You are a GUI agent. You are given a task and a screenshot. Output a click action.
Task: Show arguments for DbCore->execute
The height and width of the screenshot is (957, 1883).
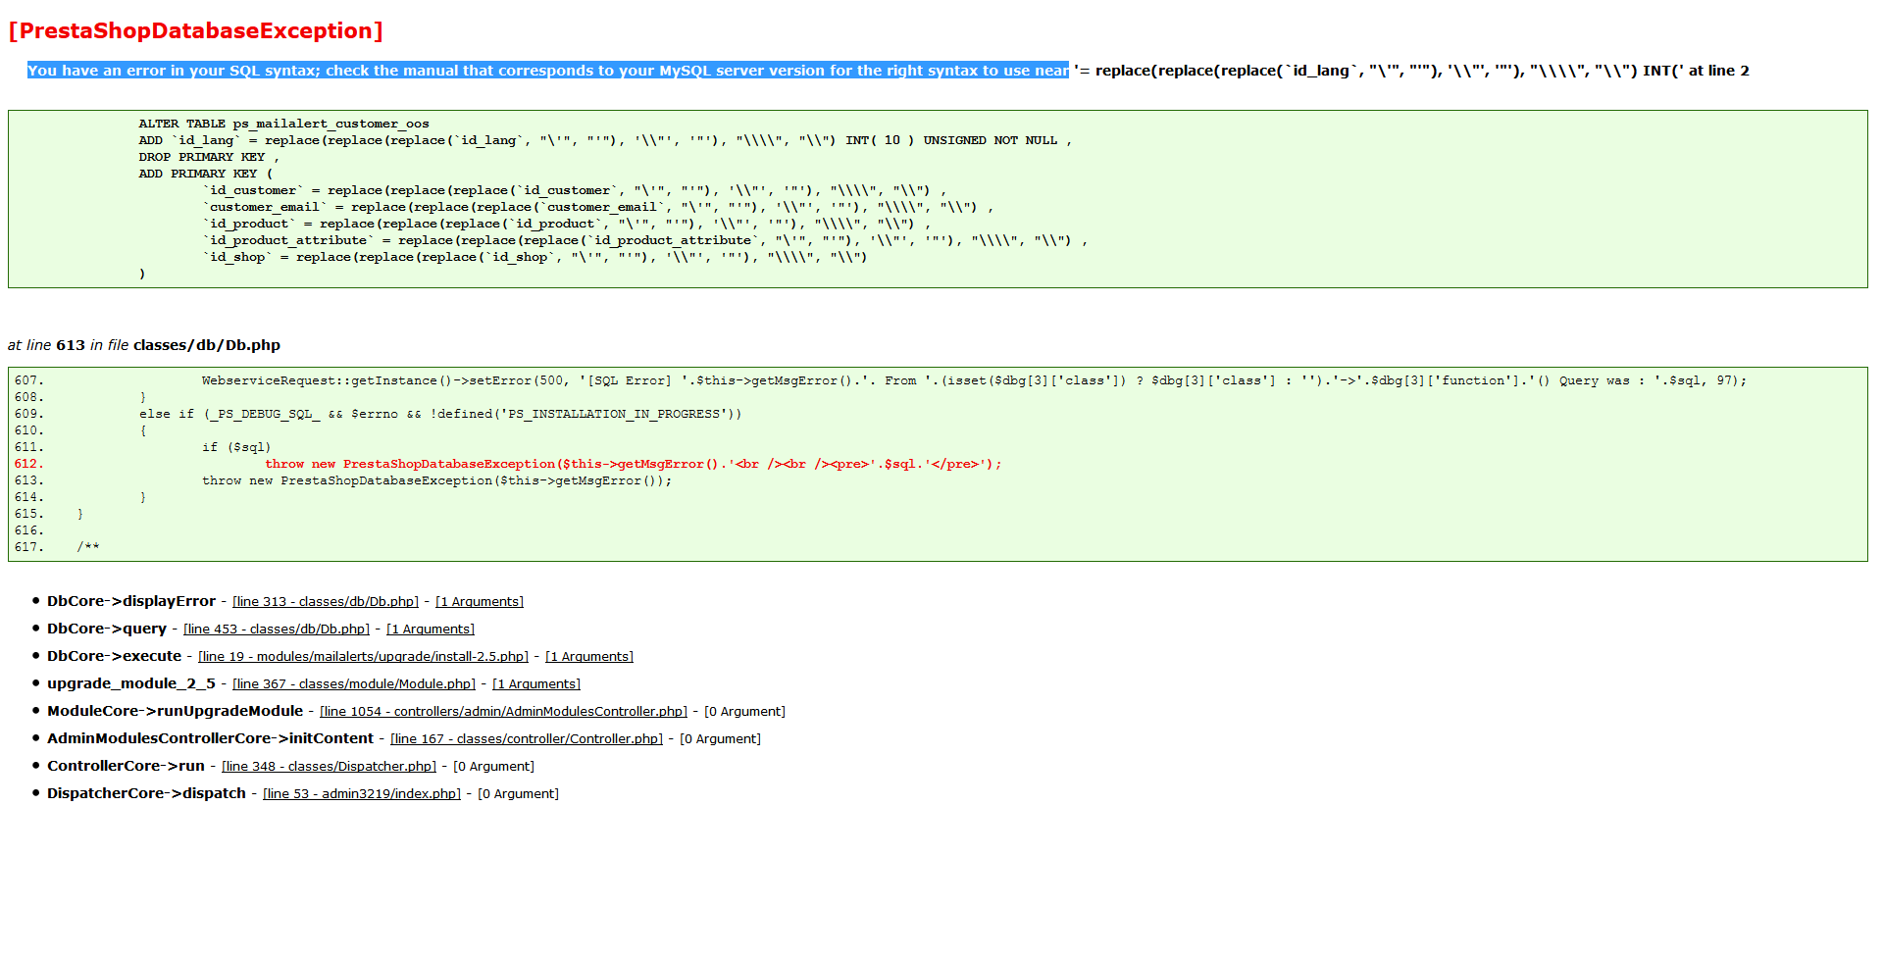point(589,657)
